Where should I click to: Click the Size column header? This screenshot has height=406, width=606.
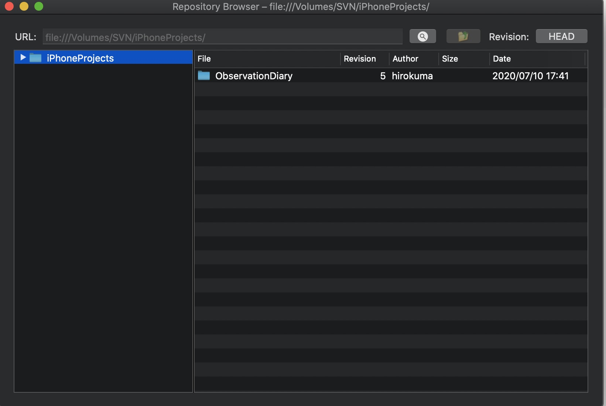450,59
